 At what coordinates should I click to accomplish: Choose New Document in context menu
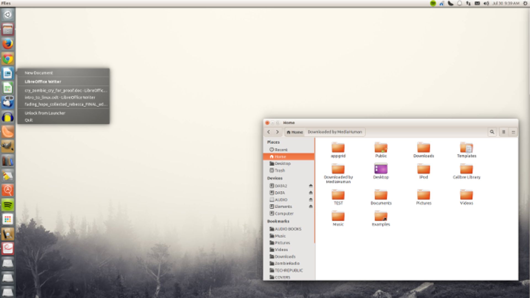39,73
